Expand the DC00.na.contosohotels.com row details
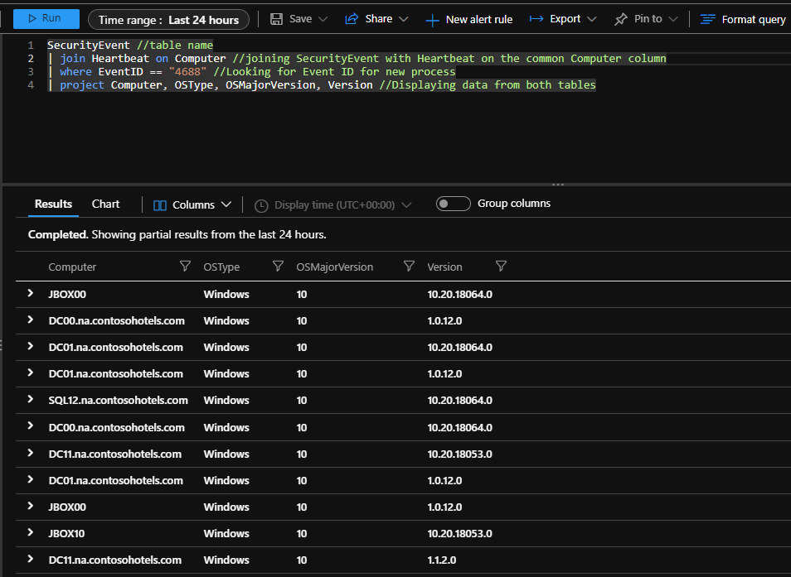This screenshot has height=577, width=791. coord(31,320)
